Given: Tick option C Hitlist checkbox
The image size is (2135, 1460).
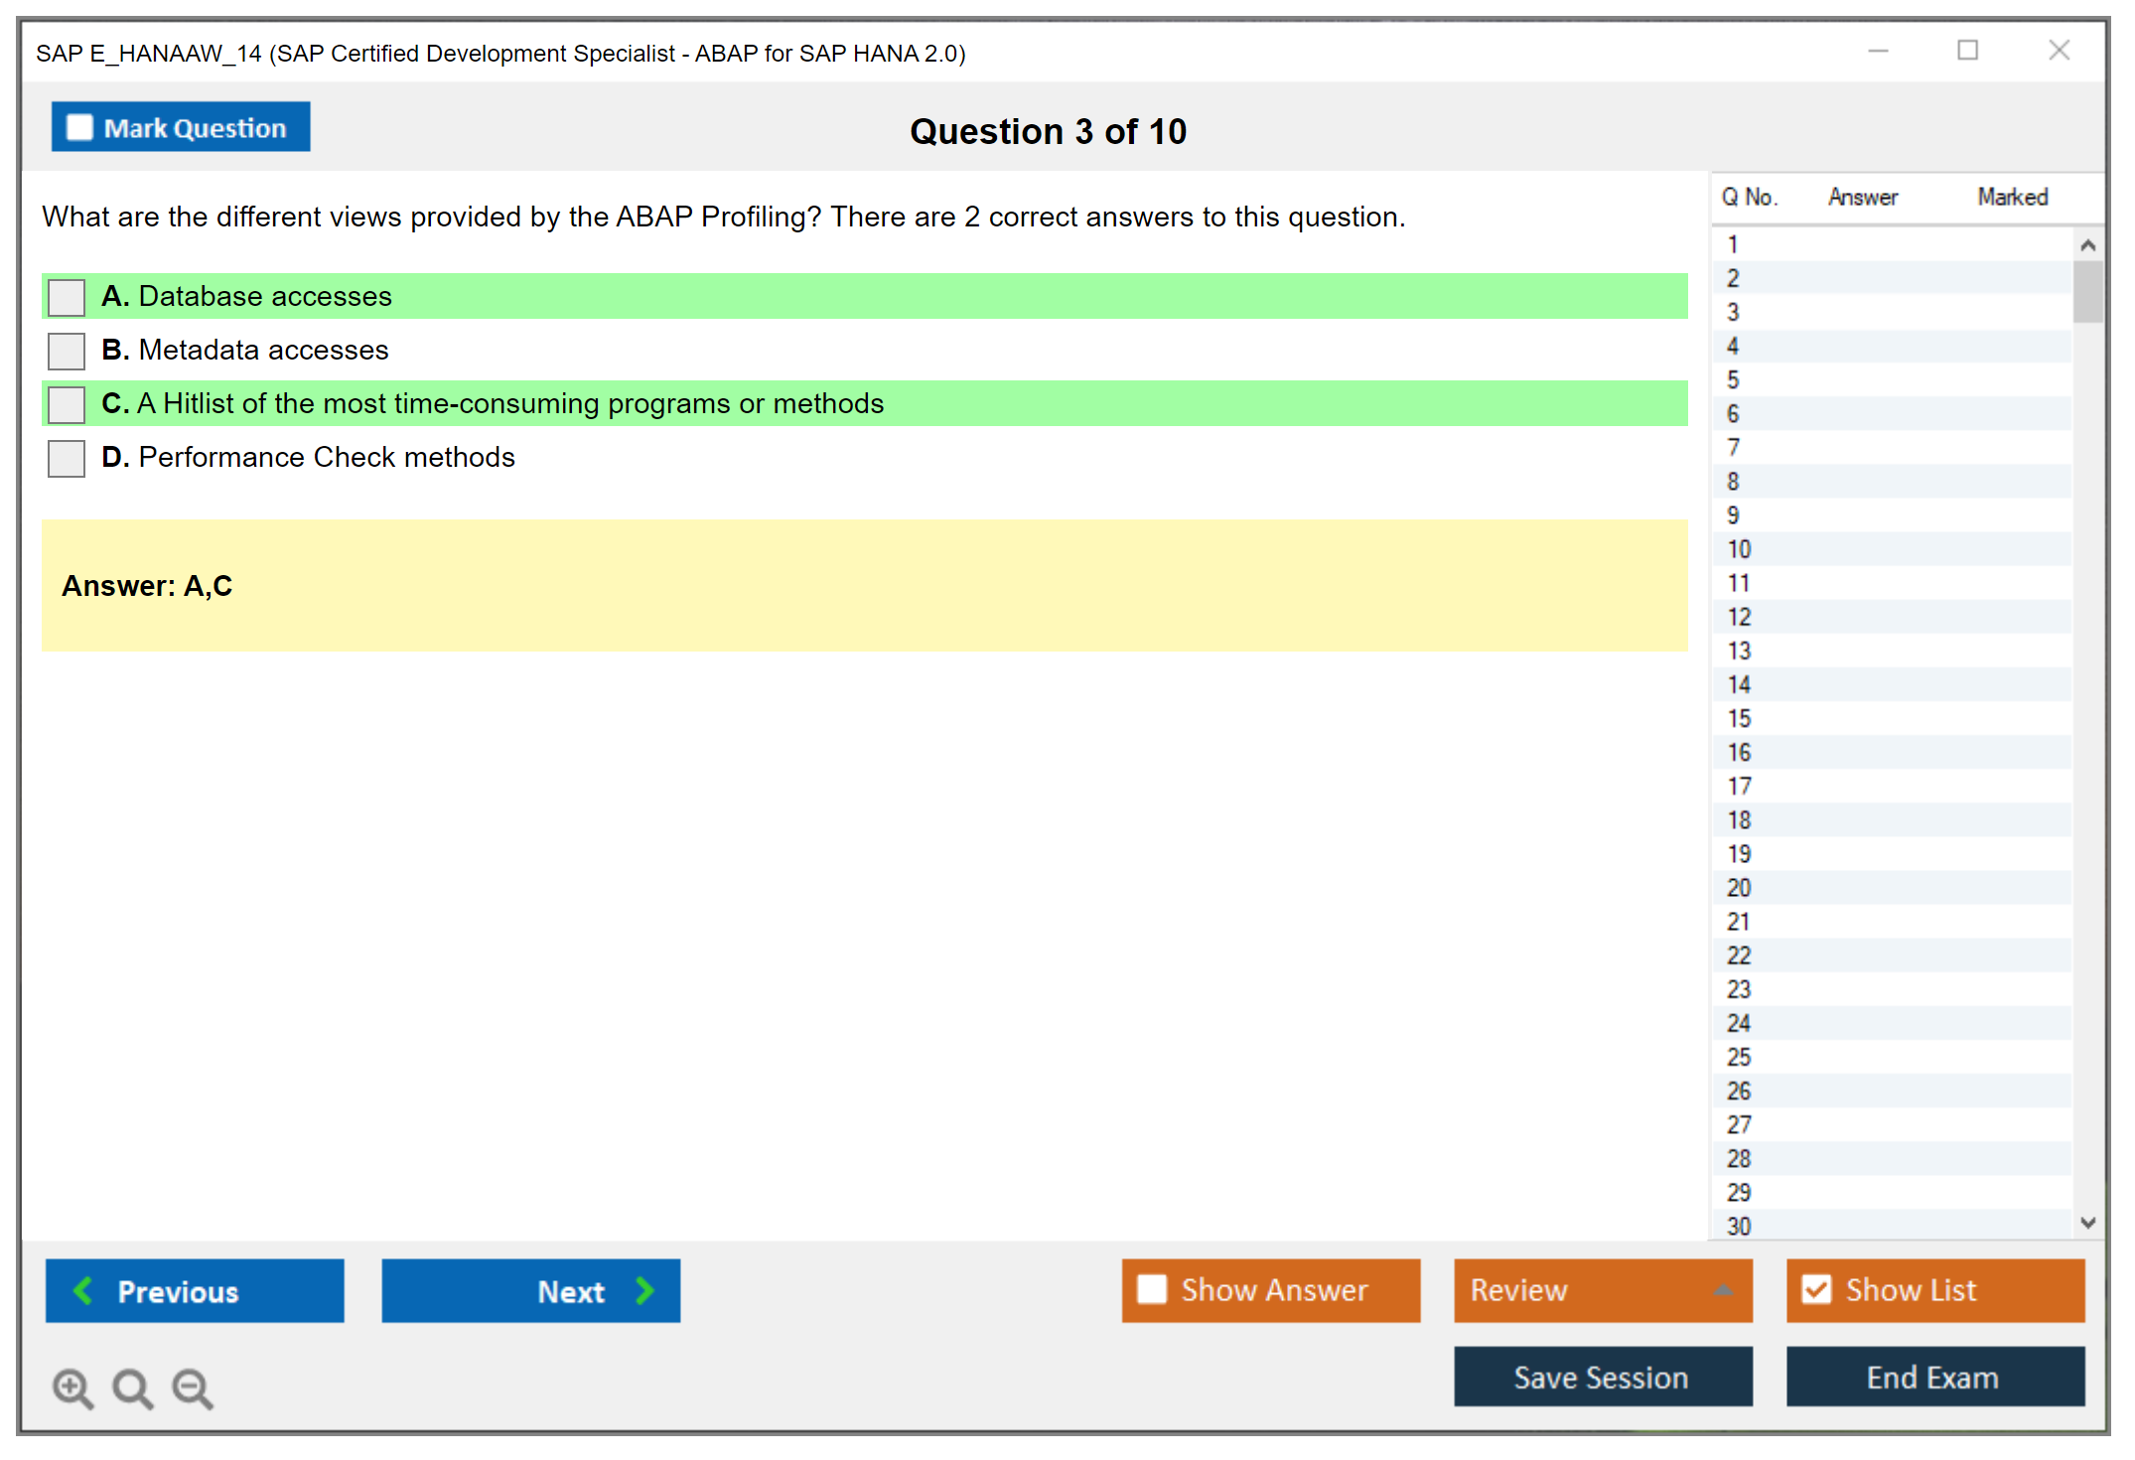Looking at the screenshot, I should (x=67, y=404).
